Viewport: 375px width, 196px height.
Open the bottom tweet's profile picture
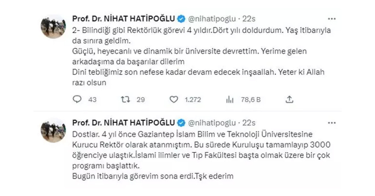pyautogui.click(x=53, y=130)
